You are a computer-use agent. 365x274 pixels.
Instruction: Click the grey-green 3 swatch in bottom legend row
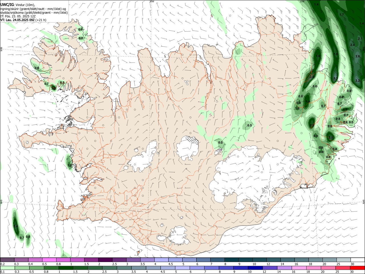(x=124, y=268)
